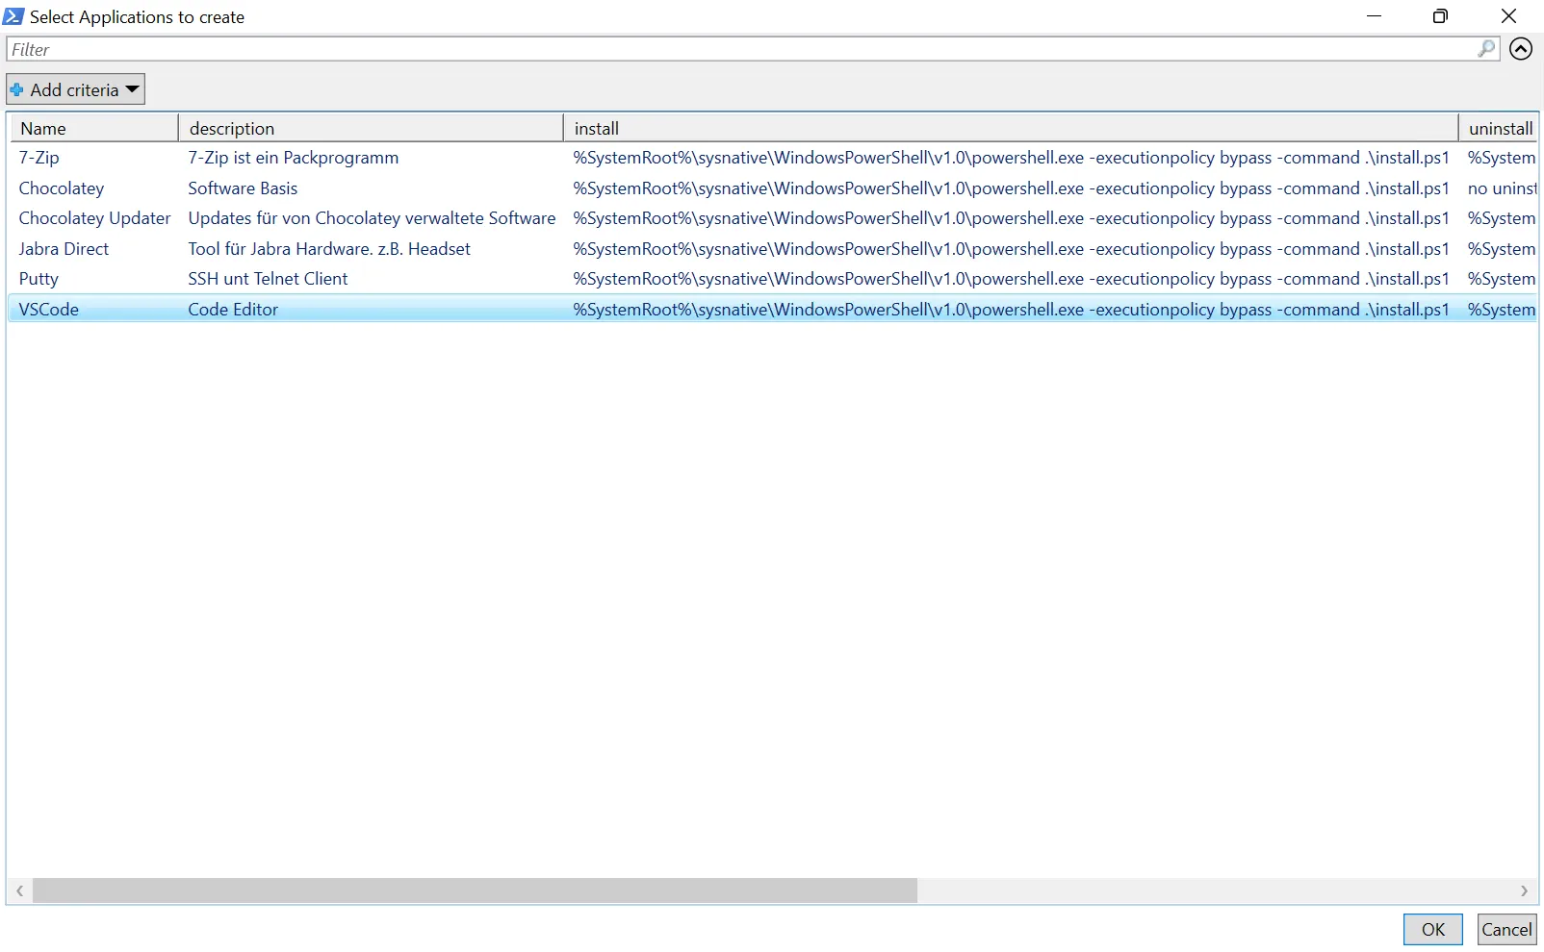Click install command cell in 7-Zip row
Screen dimensions: 1544x952
(1011, 158)
